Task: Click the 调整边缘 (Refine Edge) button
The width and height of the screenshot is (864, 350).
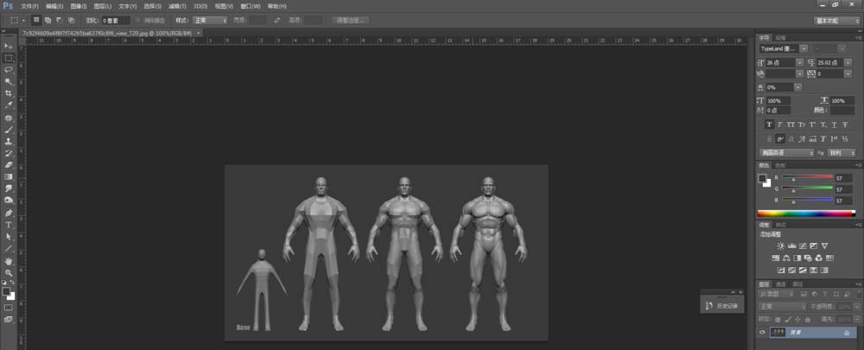Action: 349,20
